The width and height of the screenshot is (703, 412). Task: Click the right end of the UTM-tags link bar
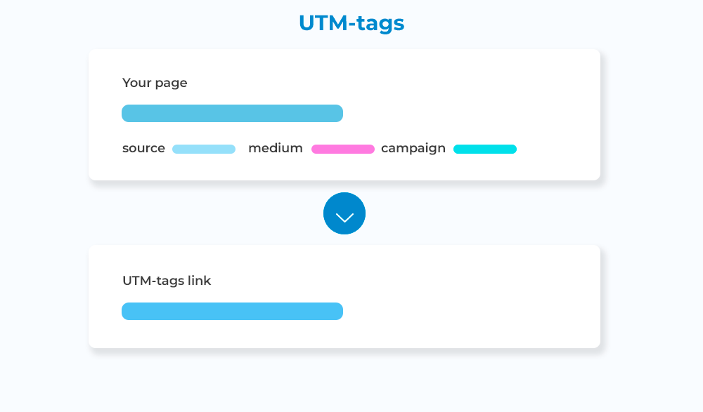pos(337,312)
